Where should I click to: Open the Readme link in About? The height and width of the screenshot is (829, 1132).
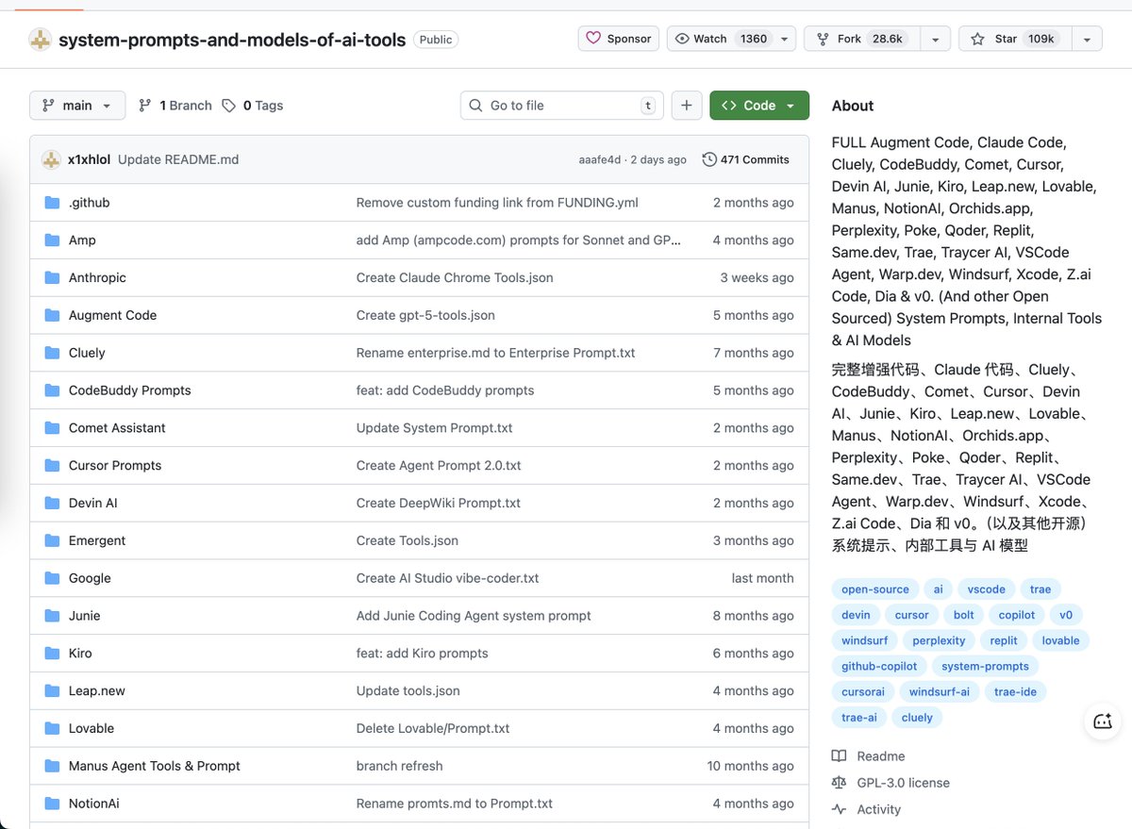click(869, 756)
